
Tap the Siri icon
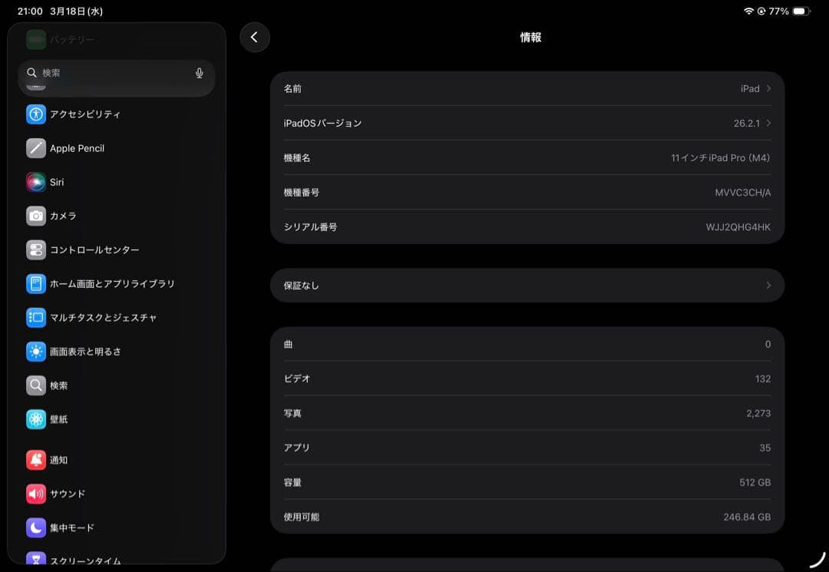click(x=36, y=182)
